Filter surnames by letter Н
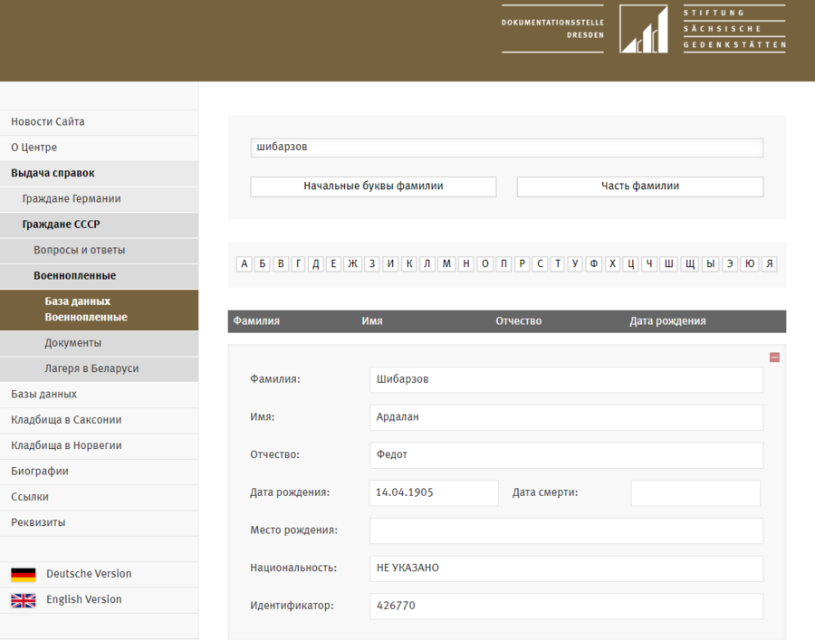815x640 pixels. pyautogui.click(x=466, y=264)
